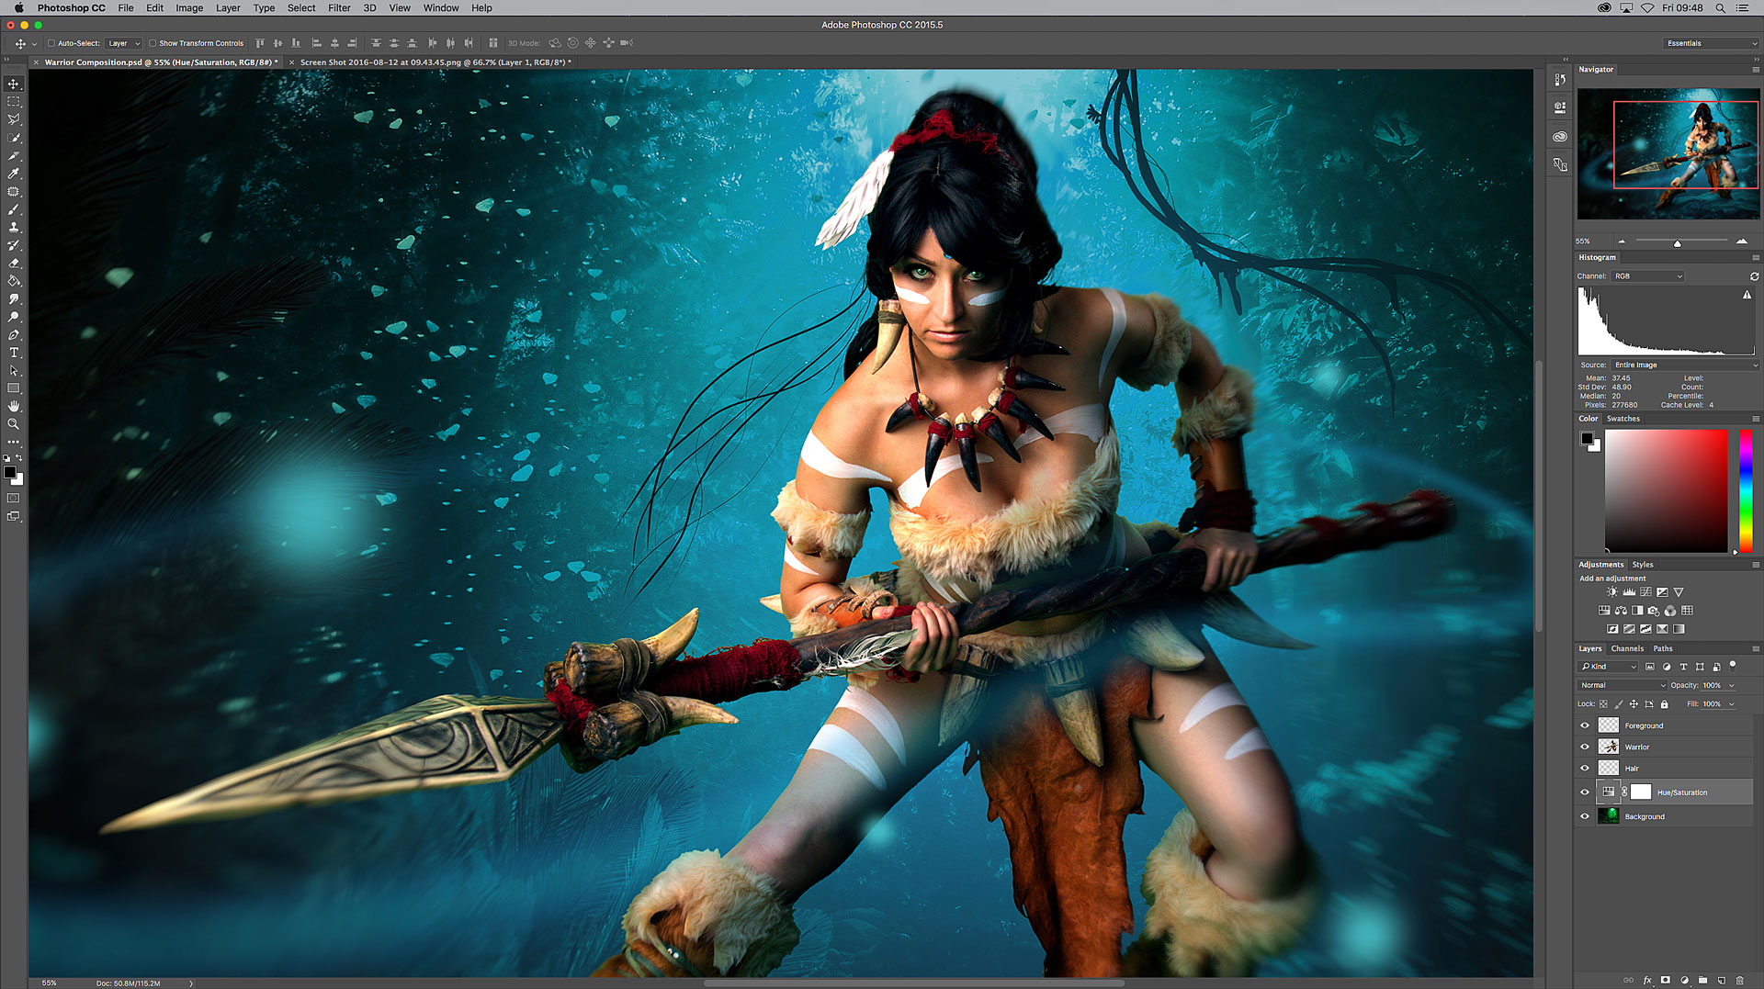Enable Show Transform Controls checkbox
The height and width of the screenshot is (989, 1764).
tap(153, 43)
